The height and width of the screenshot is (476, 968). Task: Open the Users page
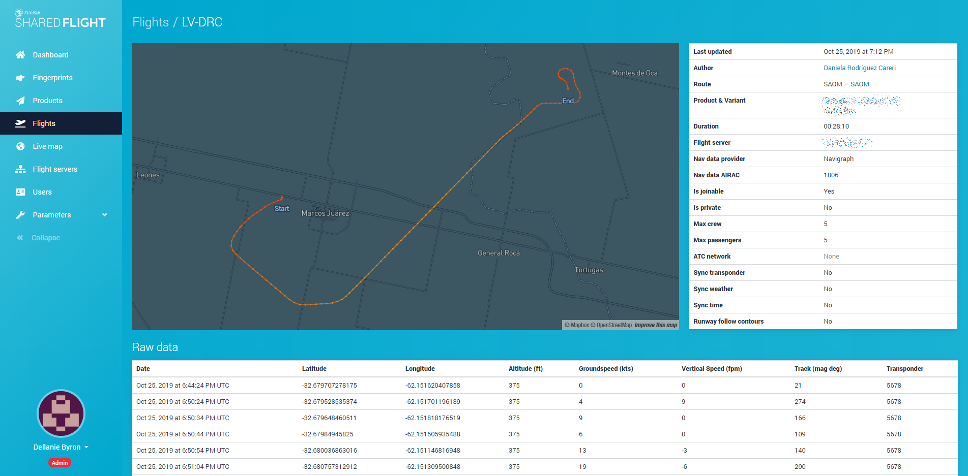click(61, 192)
